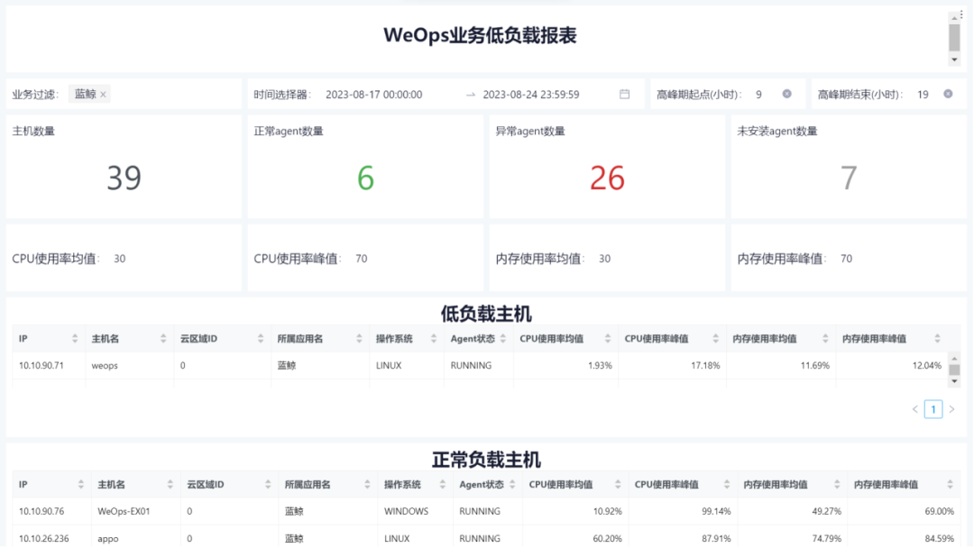Viewport: 974px width, 557px height.
Task: Select page 1 in pagination
Action: (933, 409)
